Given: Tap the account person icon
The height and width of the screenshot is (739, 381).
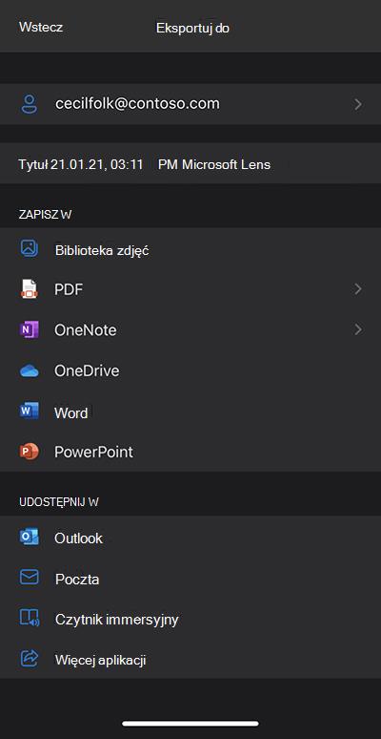Looking at the screenshot, I should [30, 104].
